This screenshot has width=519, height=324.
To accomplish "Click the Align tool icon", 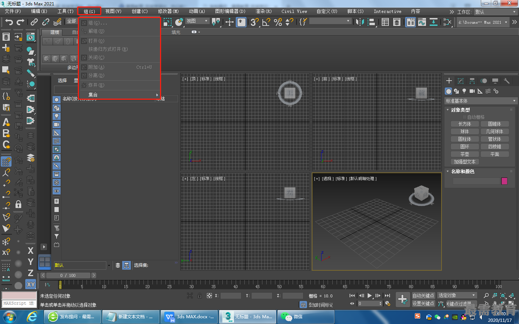I will pos(371,22).
